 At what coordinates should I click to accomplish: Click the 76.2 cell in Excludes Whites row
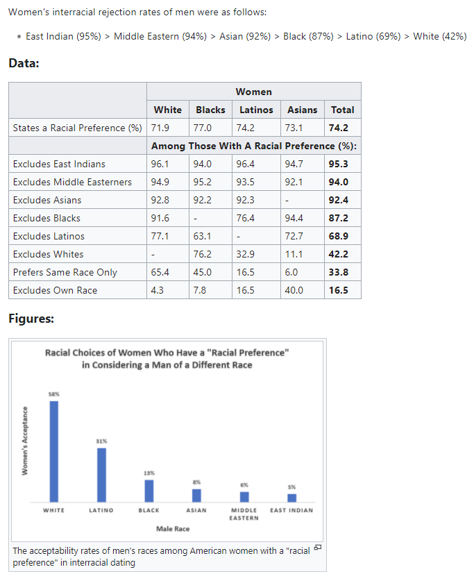tap(210, 254)
